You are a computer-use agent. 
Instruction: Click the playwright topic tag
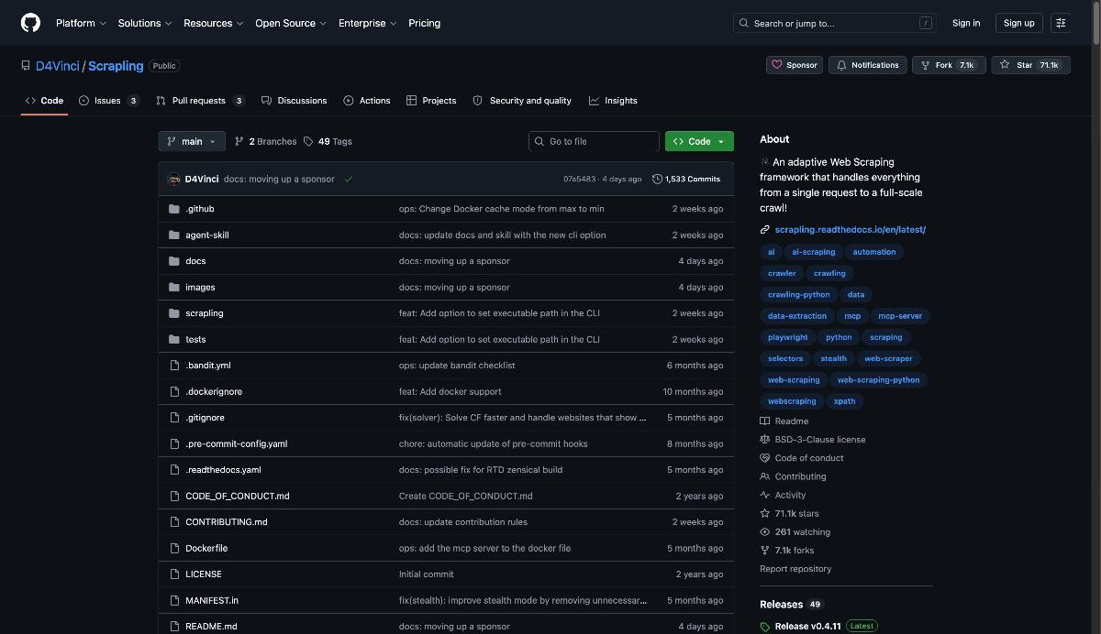point(788,337)
